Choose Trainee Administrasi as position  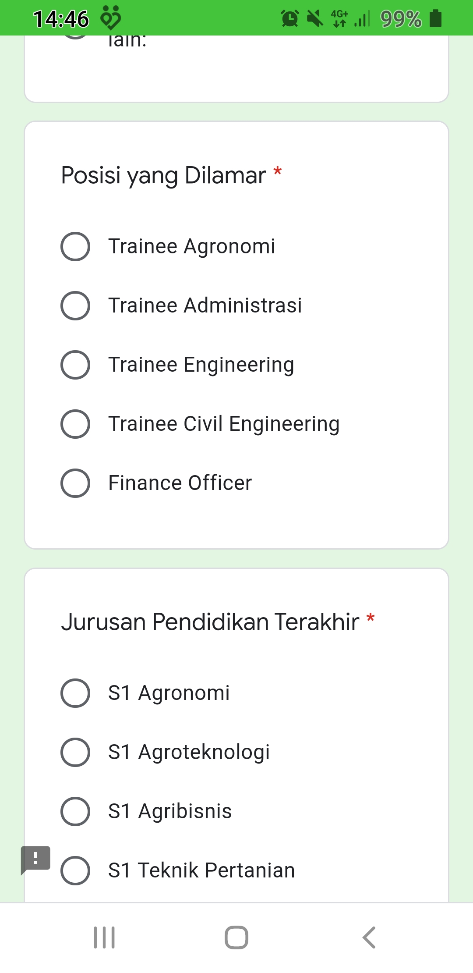(75, 305)
